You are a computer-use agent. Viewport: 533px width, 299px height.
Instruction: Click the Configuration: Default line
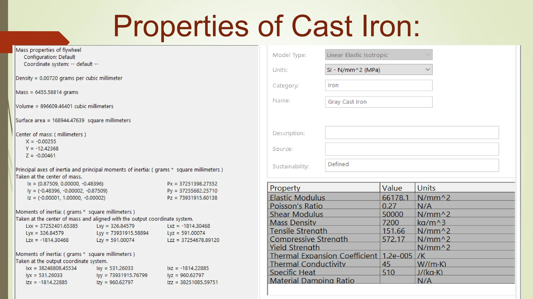49,57
